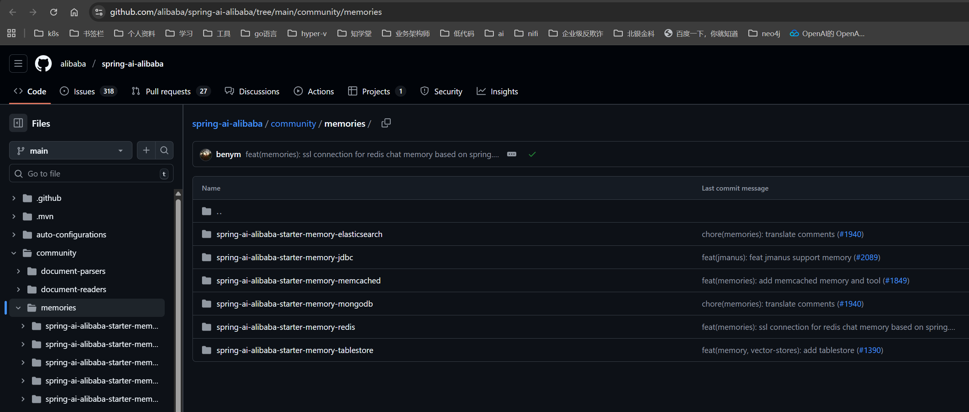This screenshot has height=412, width=969.
Task: Click the green commit status checkmark
Action: point(532,154)
